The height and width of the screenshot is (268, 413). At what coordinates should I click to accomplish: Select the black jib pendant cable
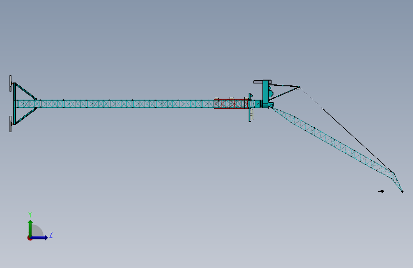(x=359, y=141)
